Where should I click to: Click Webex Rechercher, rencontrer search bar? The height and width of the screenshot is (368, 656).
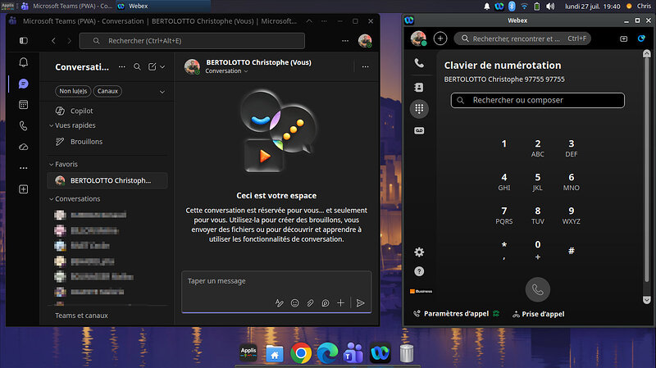[x=522, y=39]
